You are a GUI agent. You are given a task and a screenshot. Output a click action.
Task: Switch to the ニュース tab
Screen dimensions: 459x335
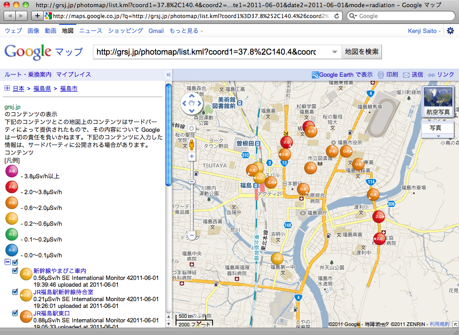point(91,31)
